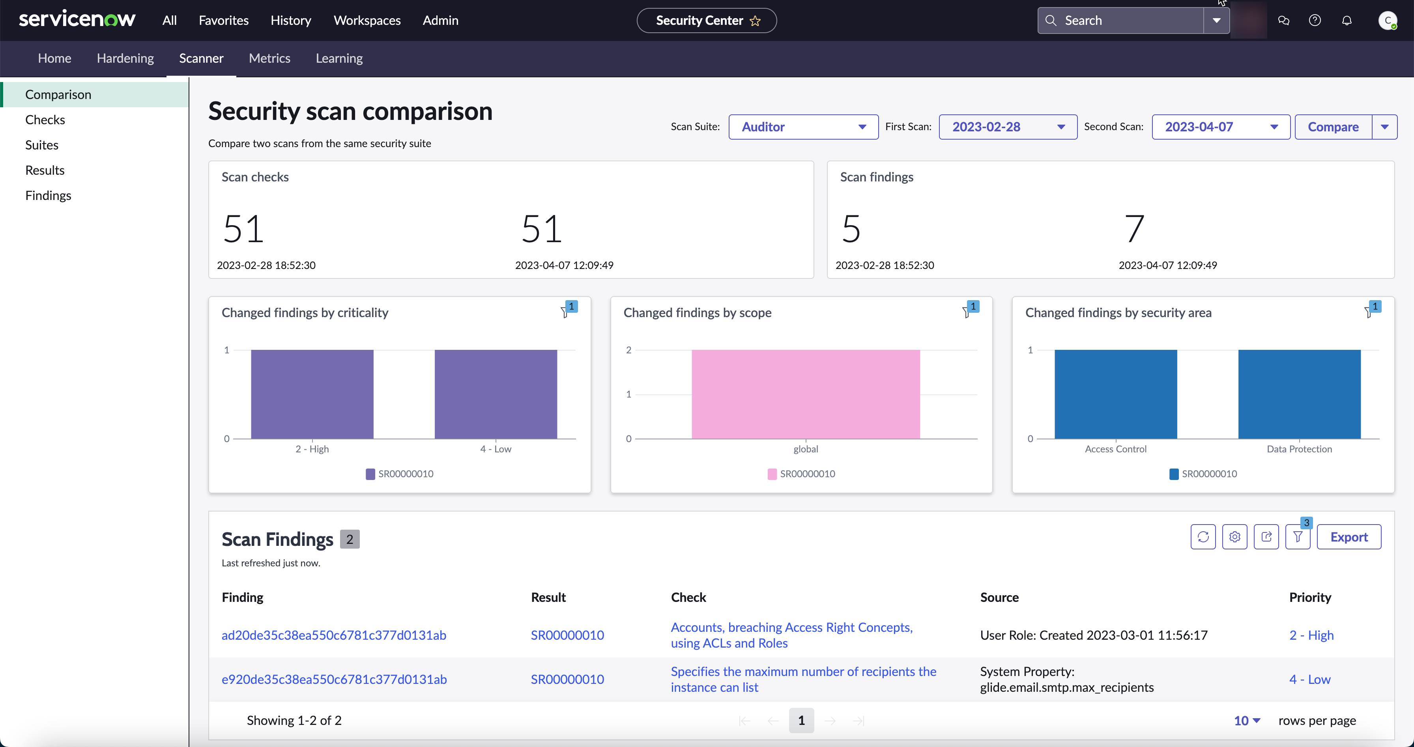
Task: Click the 2 - High bar in criticality chart
Action: (312, 394)
